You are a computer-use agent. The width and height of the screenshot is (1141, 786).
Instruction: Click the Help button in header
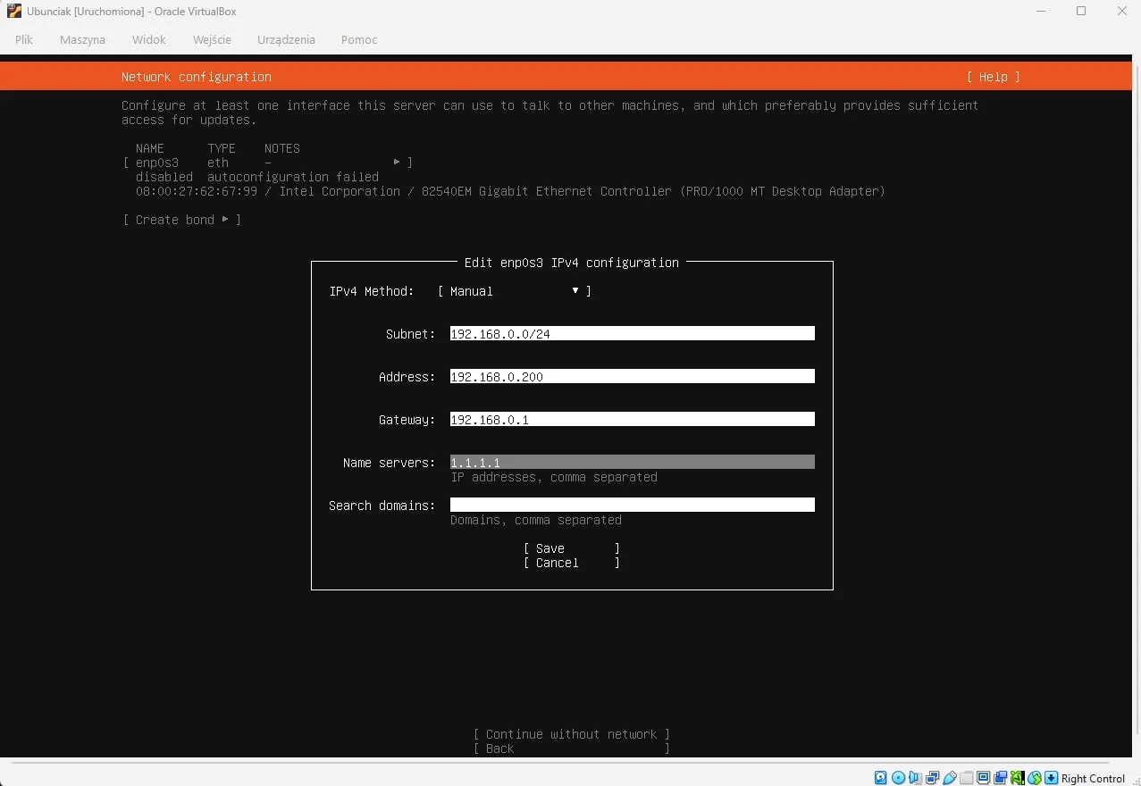coord(994,77)
